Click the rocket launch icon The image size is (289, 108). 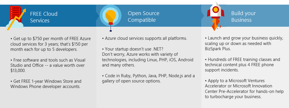point(215,16)
